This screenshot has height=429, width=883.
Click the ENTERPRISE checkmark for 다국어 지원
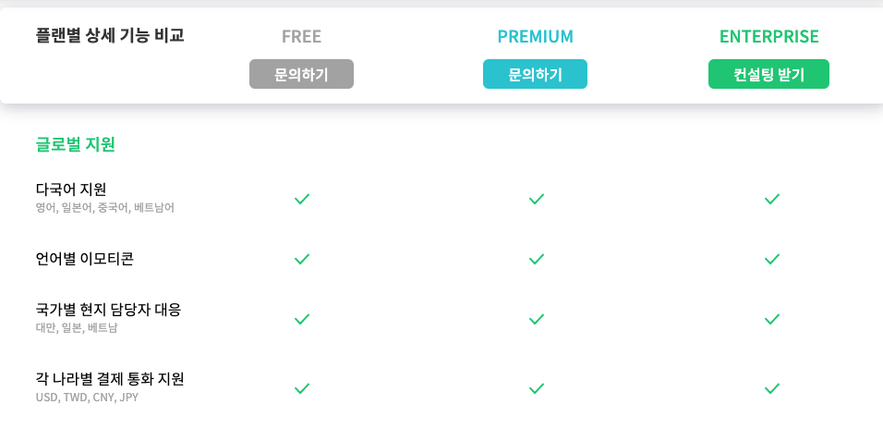(x=772, y=199)
